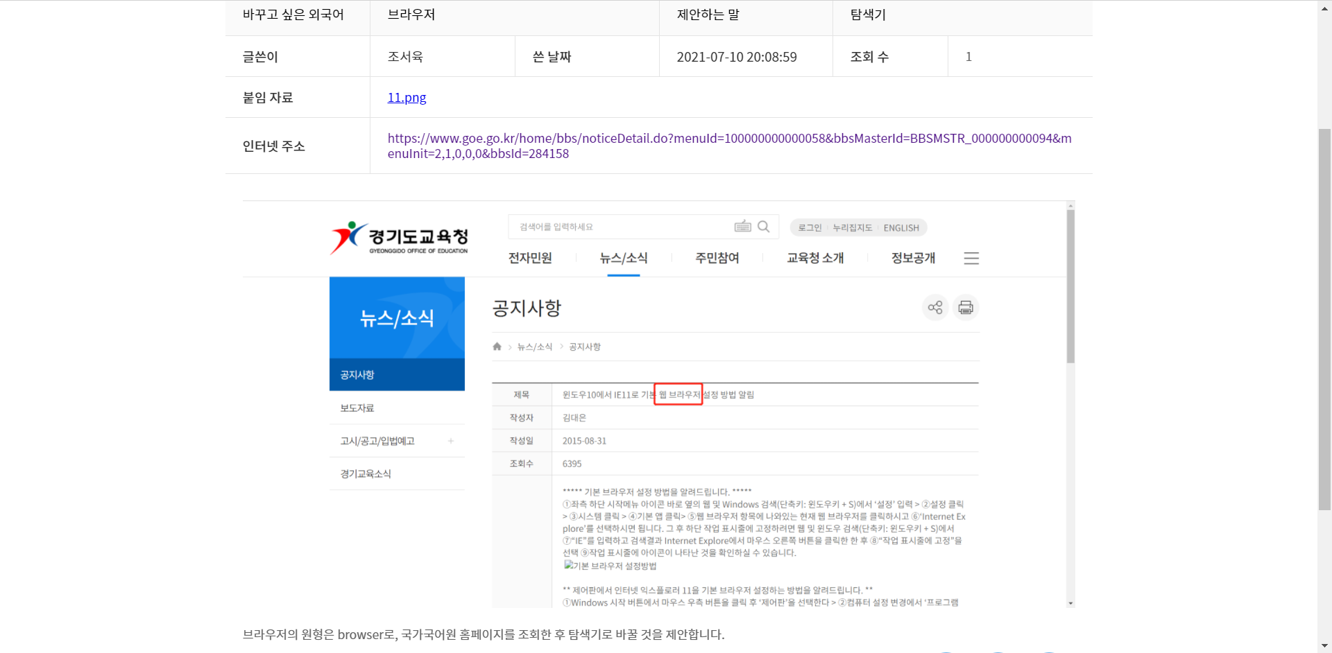Click the 로그인 button
Image resolution: width=1332 pixels, height=653 pixels.
tap(809, 228)
